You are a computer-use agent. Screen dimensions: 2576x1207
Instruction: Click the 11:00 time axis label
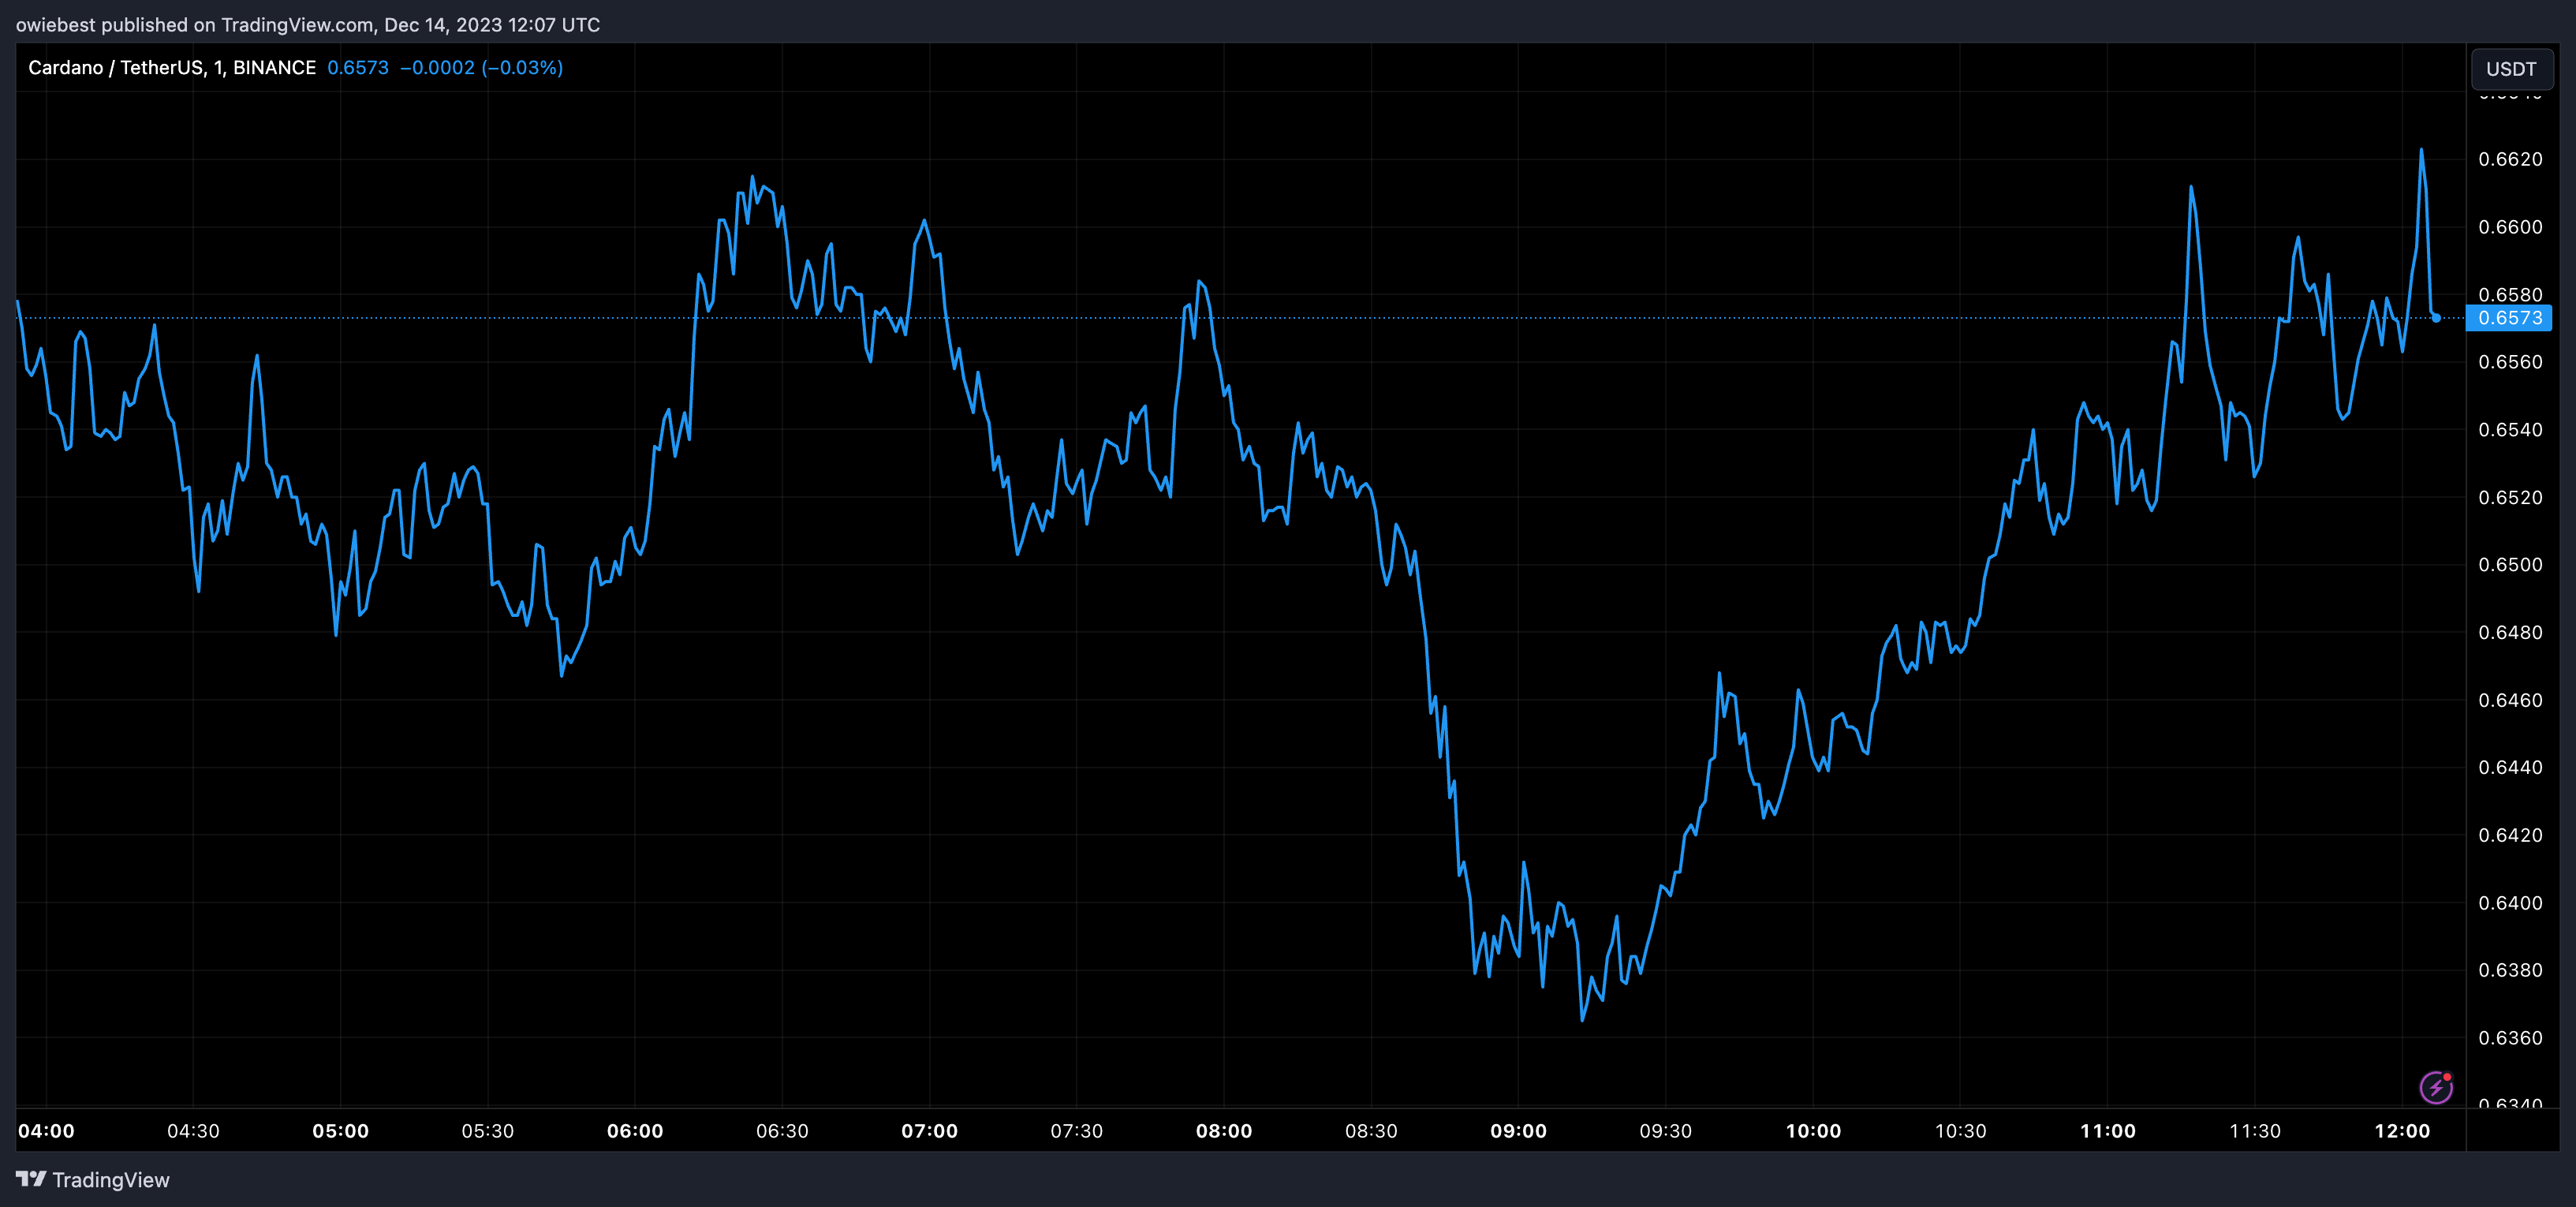click(x=2108, y=1131)
